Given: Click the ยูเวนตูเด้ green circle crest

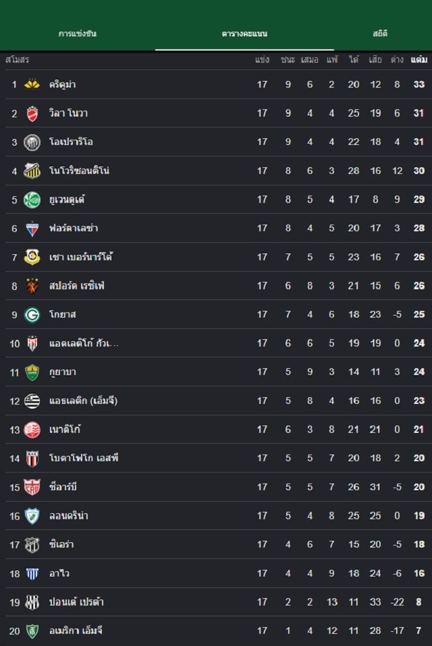Looking at the screenshot, I should click(x=32, y=200).
